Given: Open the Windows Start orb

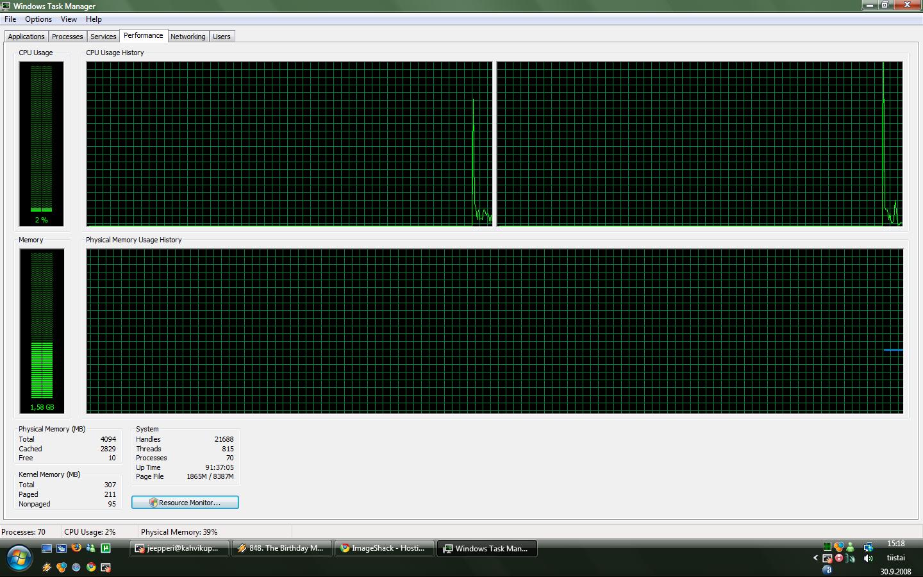Looking at the screenshot, I should click(x=19, y=558).
